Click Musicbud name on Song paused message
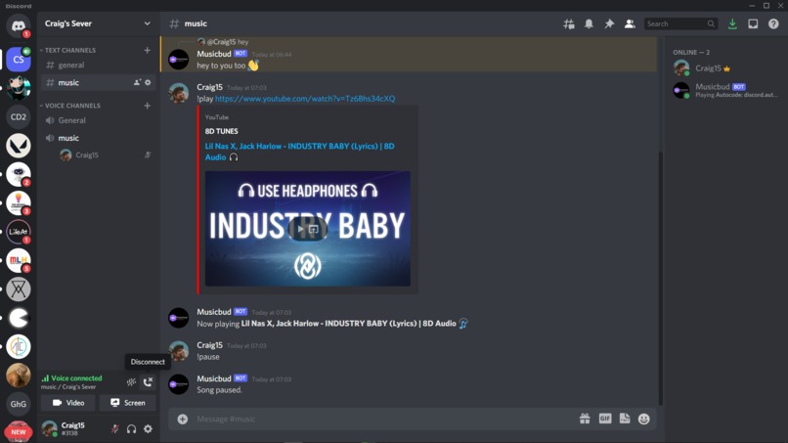The image size is (788, 443). (214, 378)
